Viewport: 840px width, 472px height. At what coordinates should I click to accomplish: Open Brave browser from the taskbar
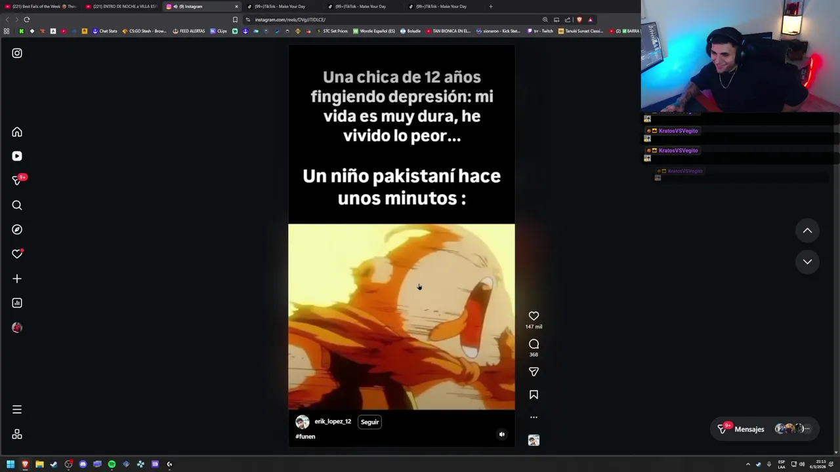(x=25, y=464)
